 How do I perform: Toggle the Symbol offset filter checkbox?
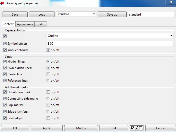tap(5, 44)
